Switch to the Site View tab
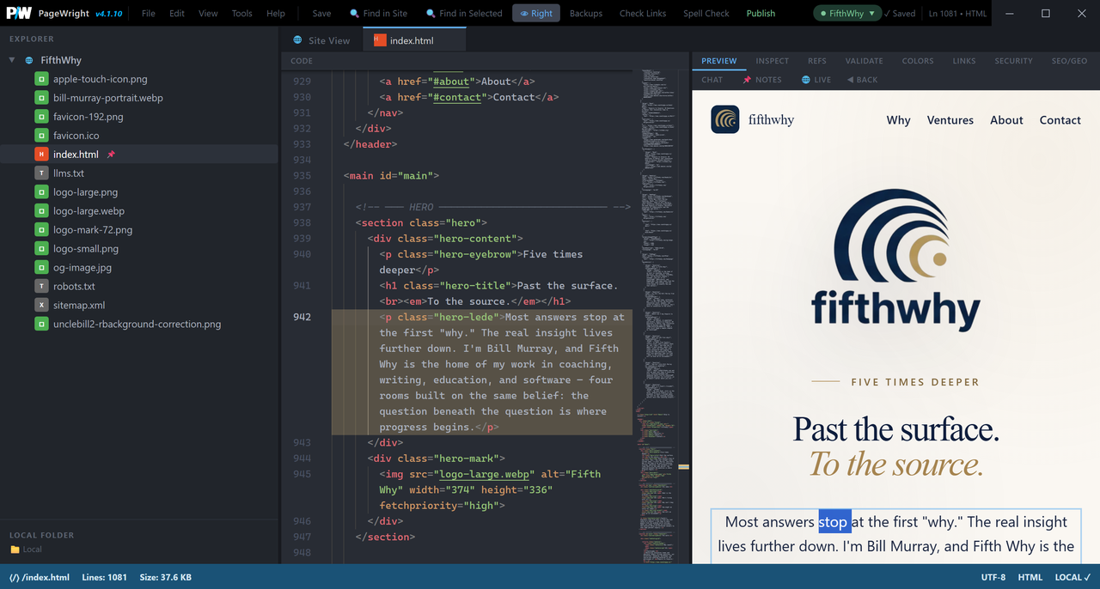 coord(321,40)
